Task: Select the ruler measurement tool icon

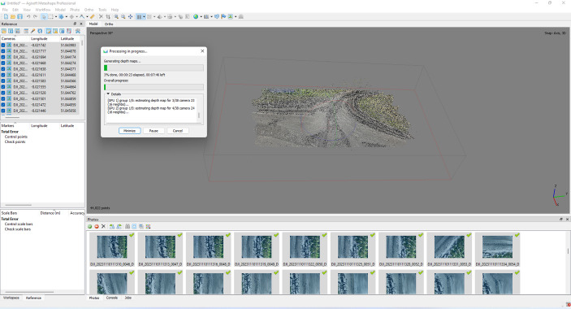Action: tap(93, 16)
